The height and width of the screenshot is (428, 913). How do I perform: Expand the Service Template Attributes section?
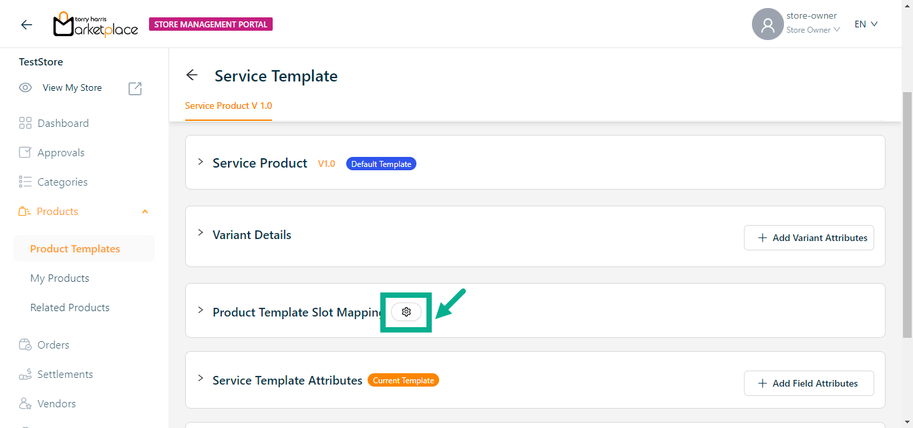tap(201, 379)
